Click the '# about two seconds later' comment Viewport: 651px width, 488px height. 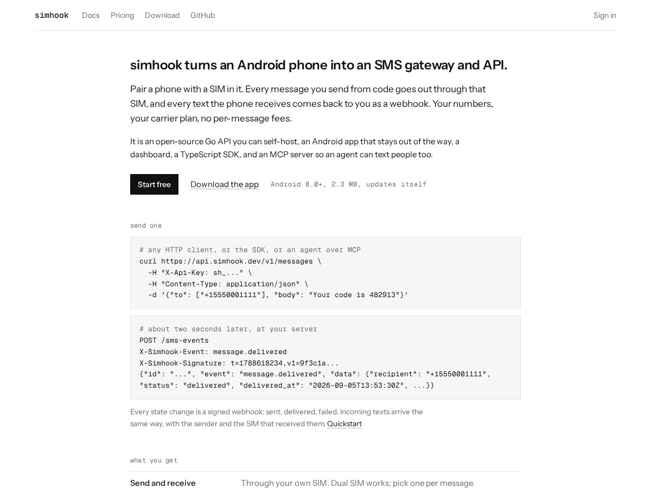[228, 329]
